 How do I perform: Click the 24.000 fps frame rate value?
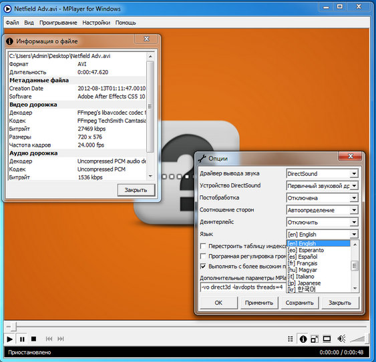91,145
